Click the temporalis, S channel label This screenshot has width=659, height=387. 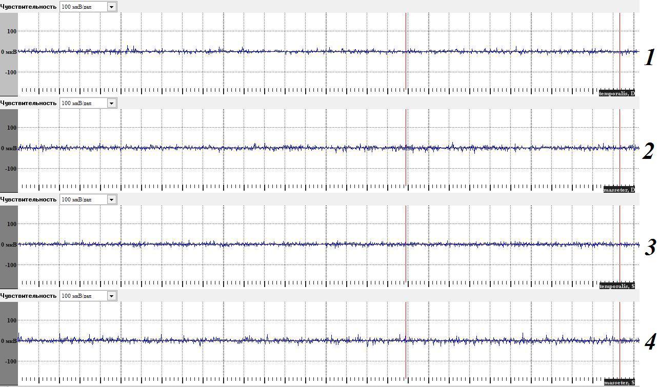pos(617,286)
